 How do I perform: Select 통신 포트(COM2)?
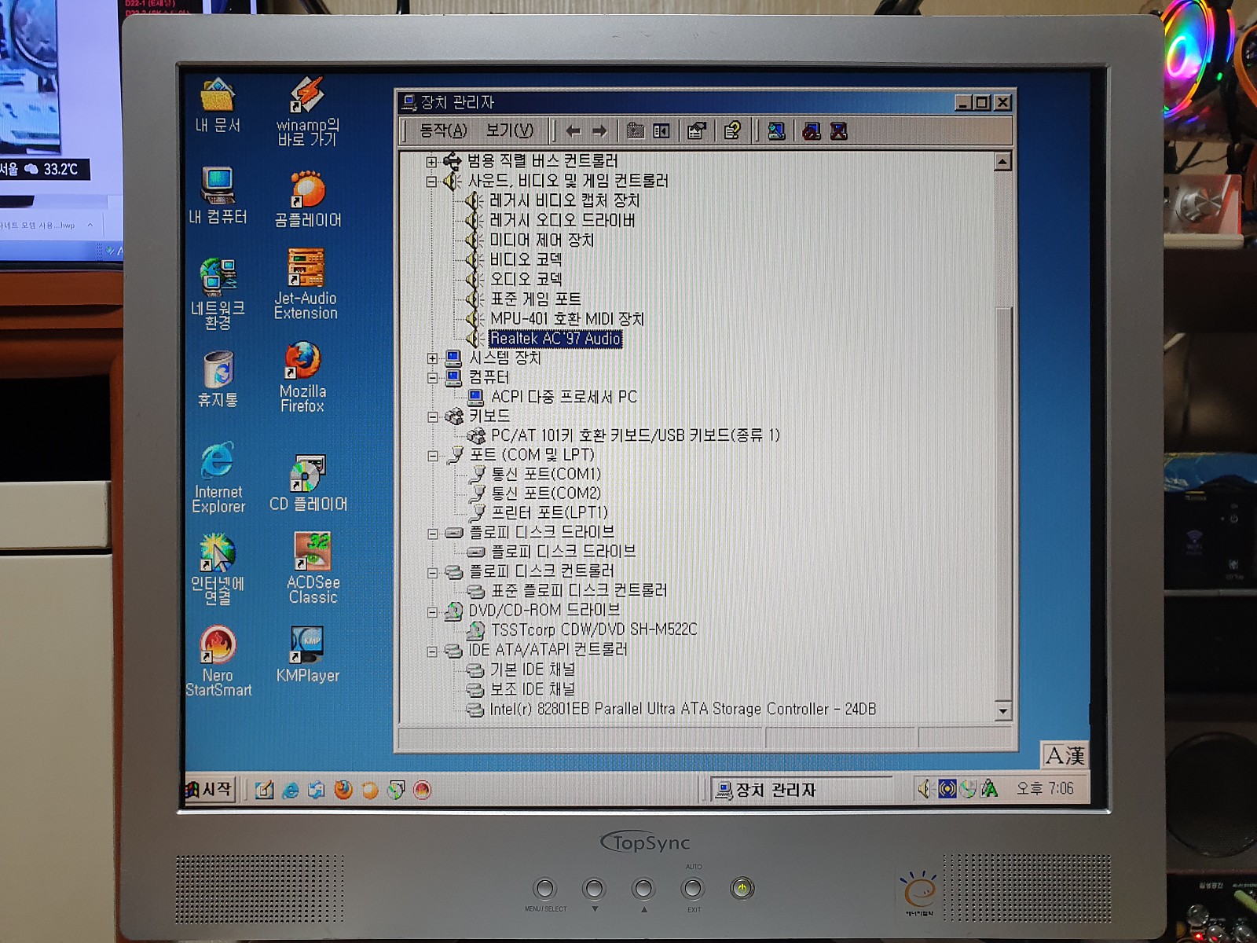coord(546,494)
